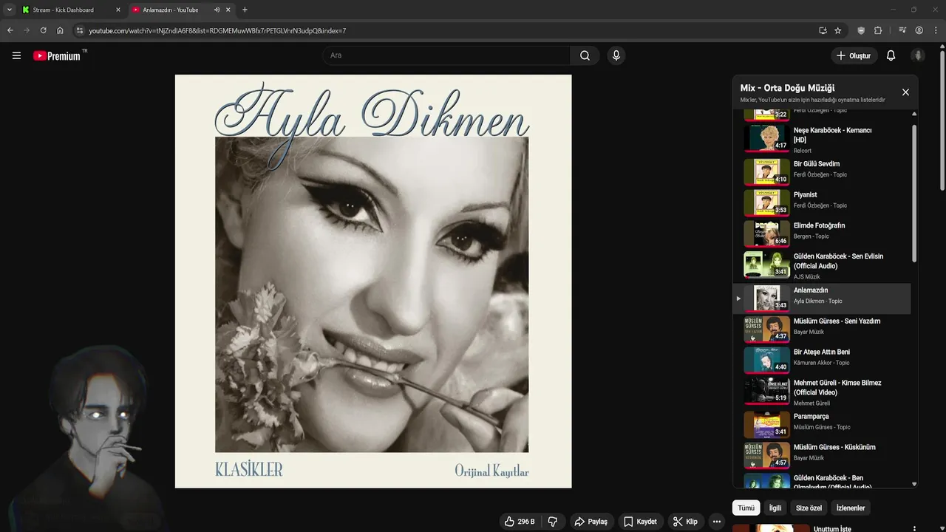Viewport: 946px width, 532px height.
Task: Dislike the video with thumbs down
Action: [553, 522]
